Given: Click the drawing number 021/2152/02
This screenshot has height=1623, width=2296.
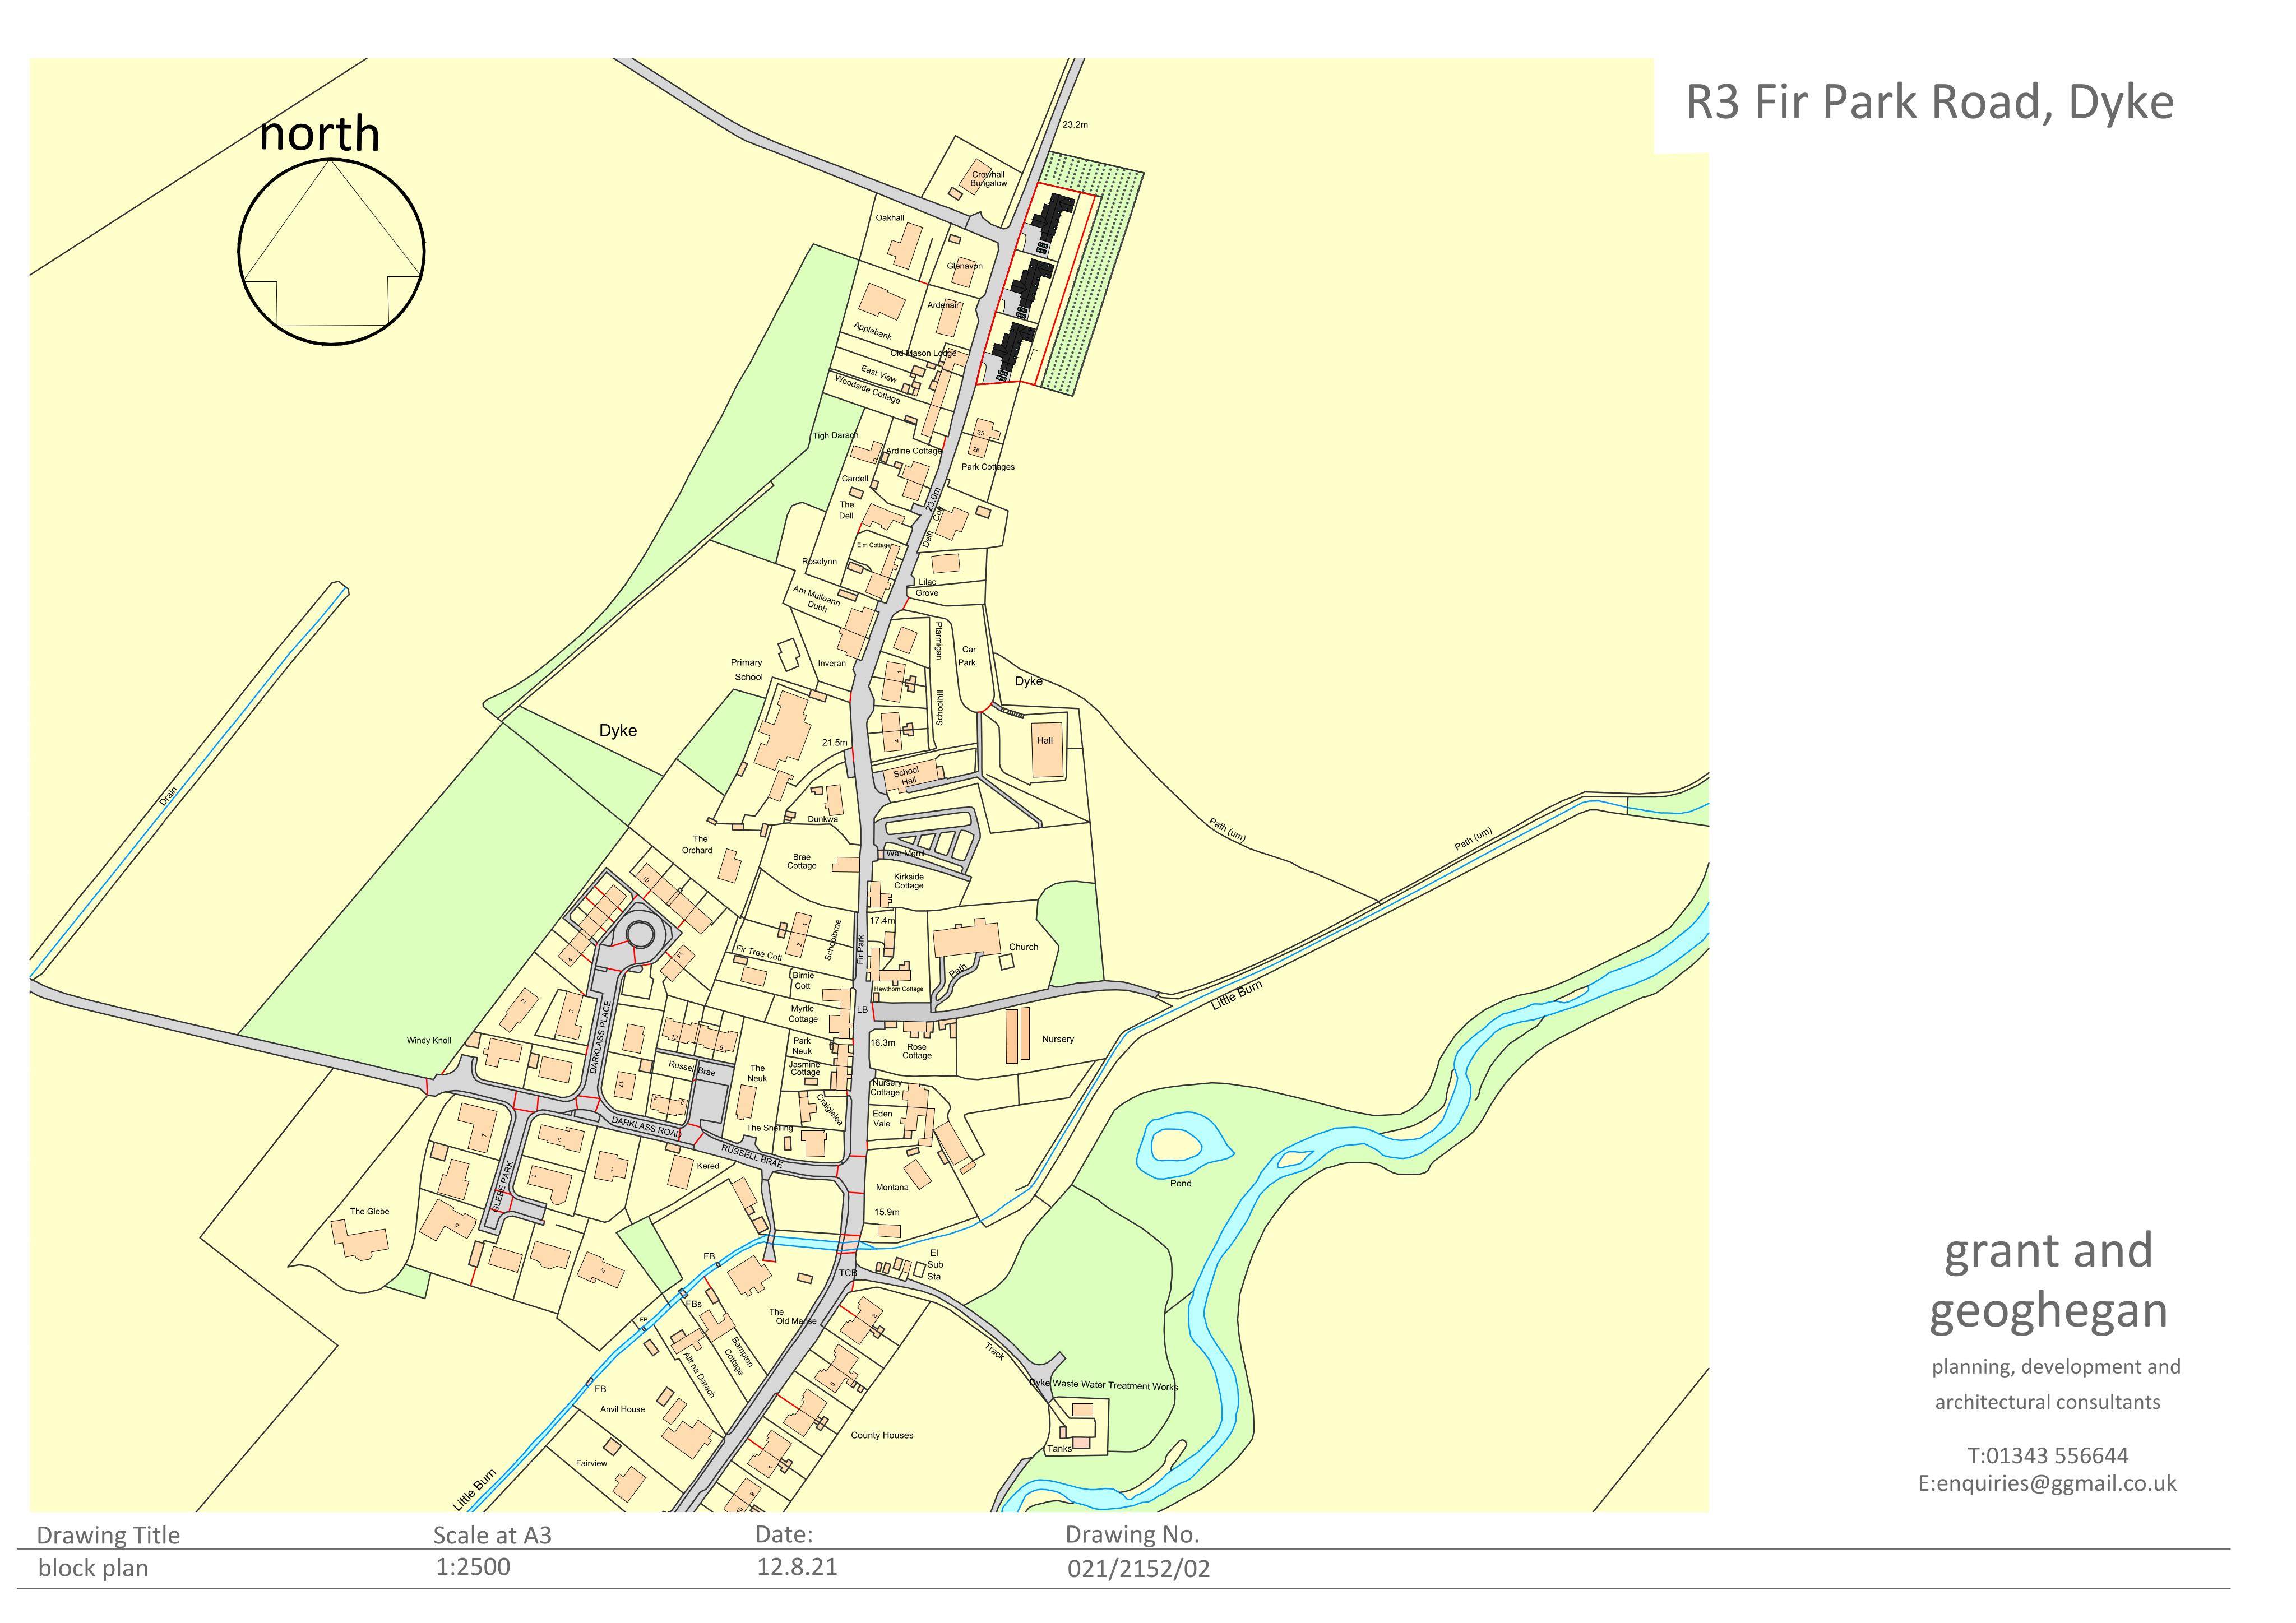Looking at the screenshot, I should 1138,1569.
